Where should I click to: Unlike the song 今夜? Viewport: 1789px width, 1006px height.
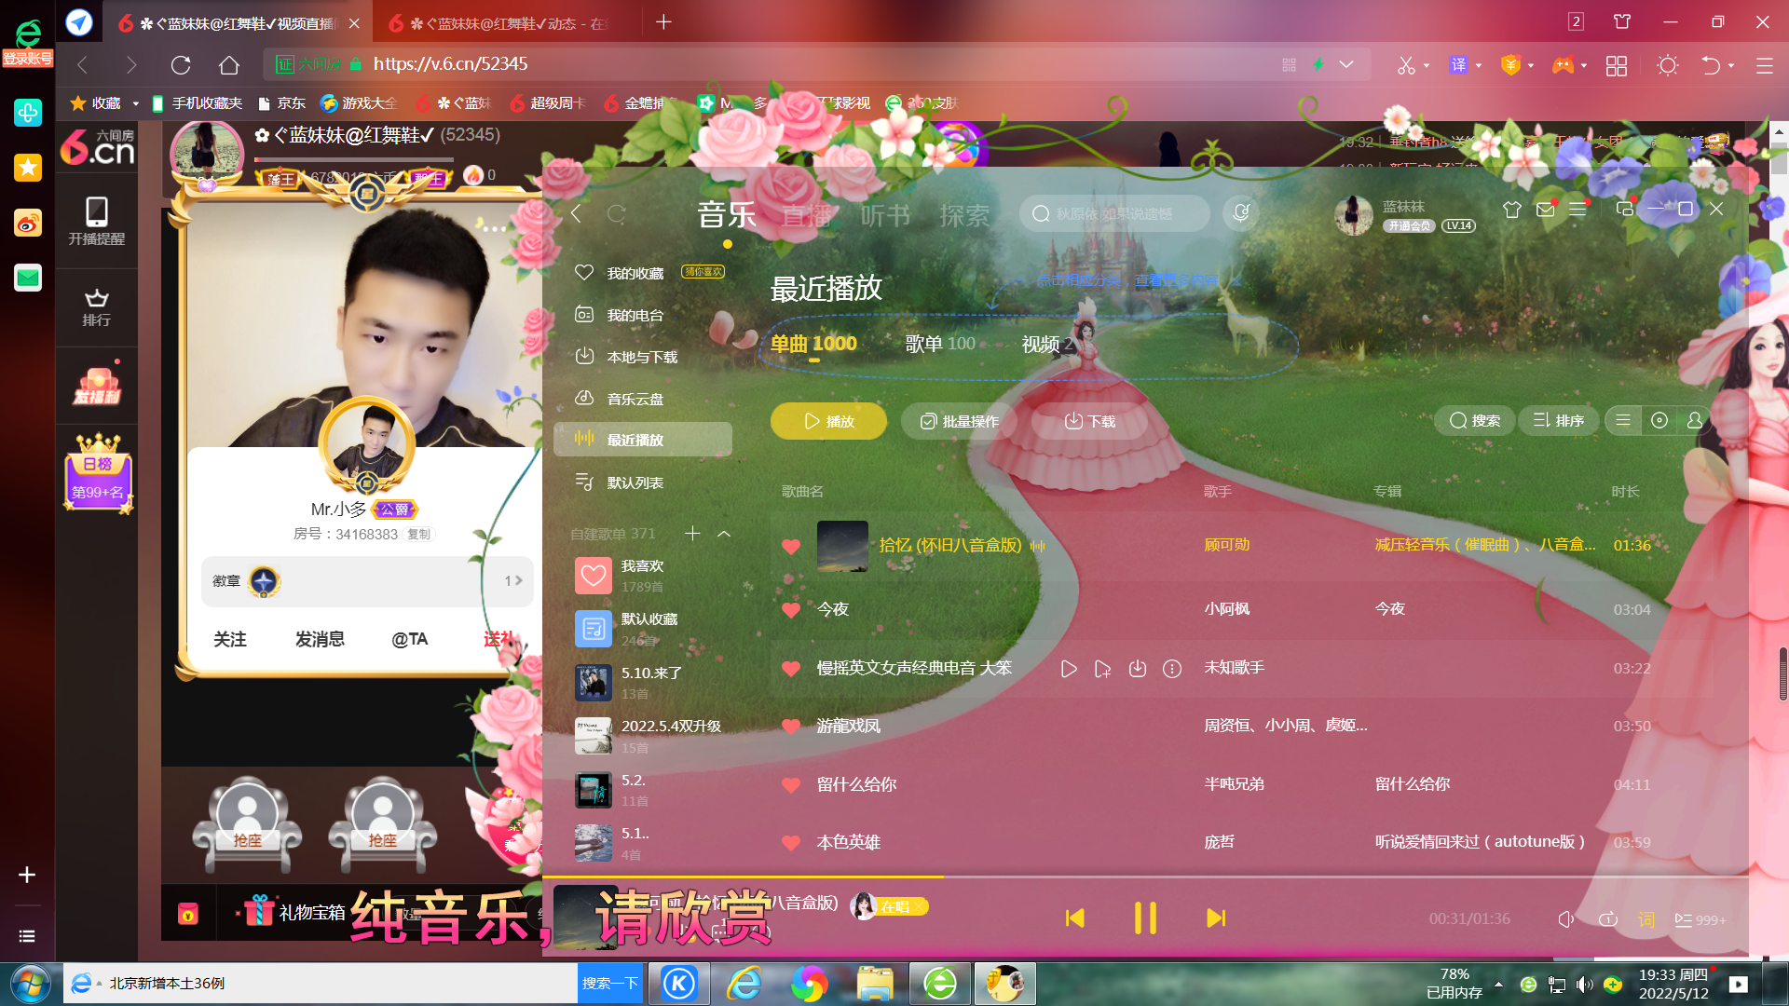click(x=791, y=609)
